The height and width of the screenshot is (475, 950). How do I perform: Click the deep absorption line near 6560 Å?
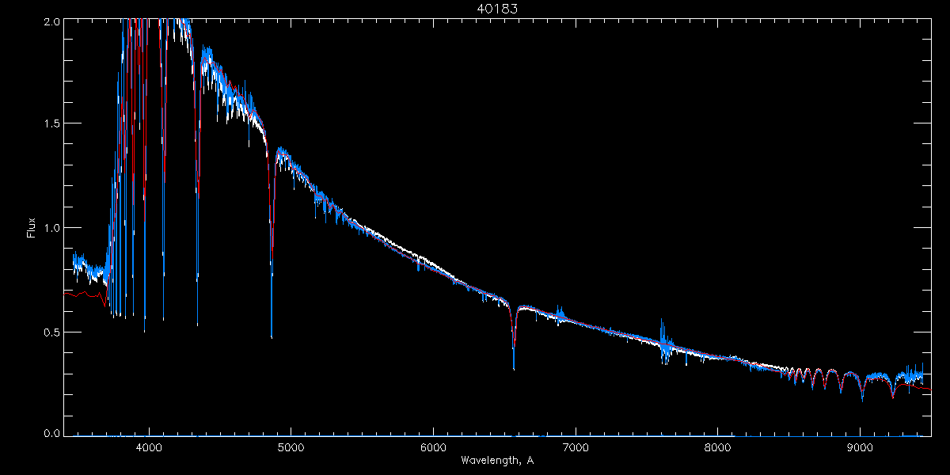(x=514, y=338)
